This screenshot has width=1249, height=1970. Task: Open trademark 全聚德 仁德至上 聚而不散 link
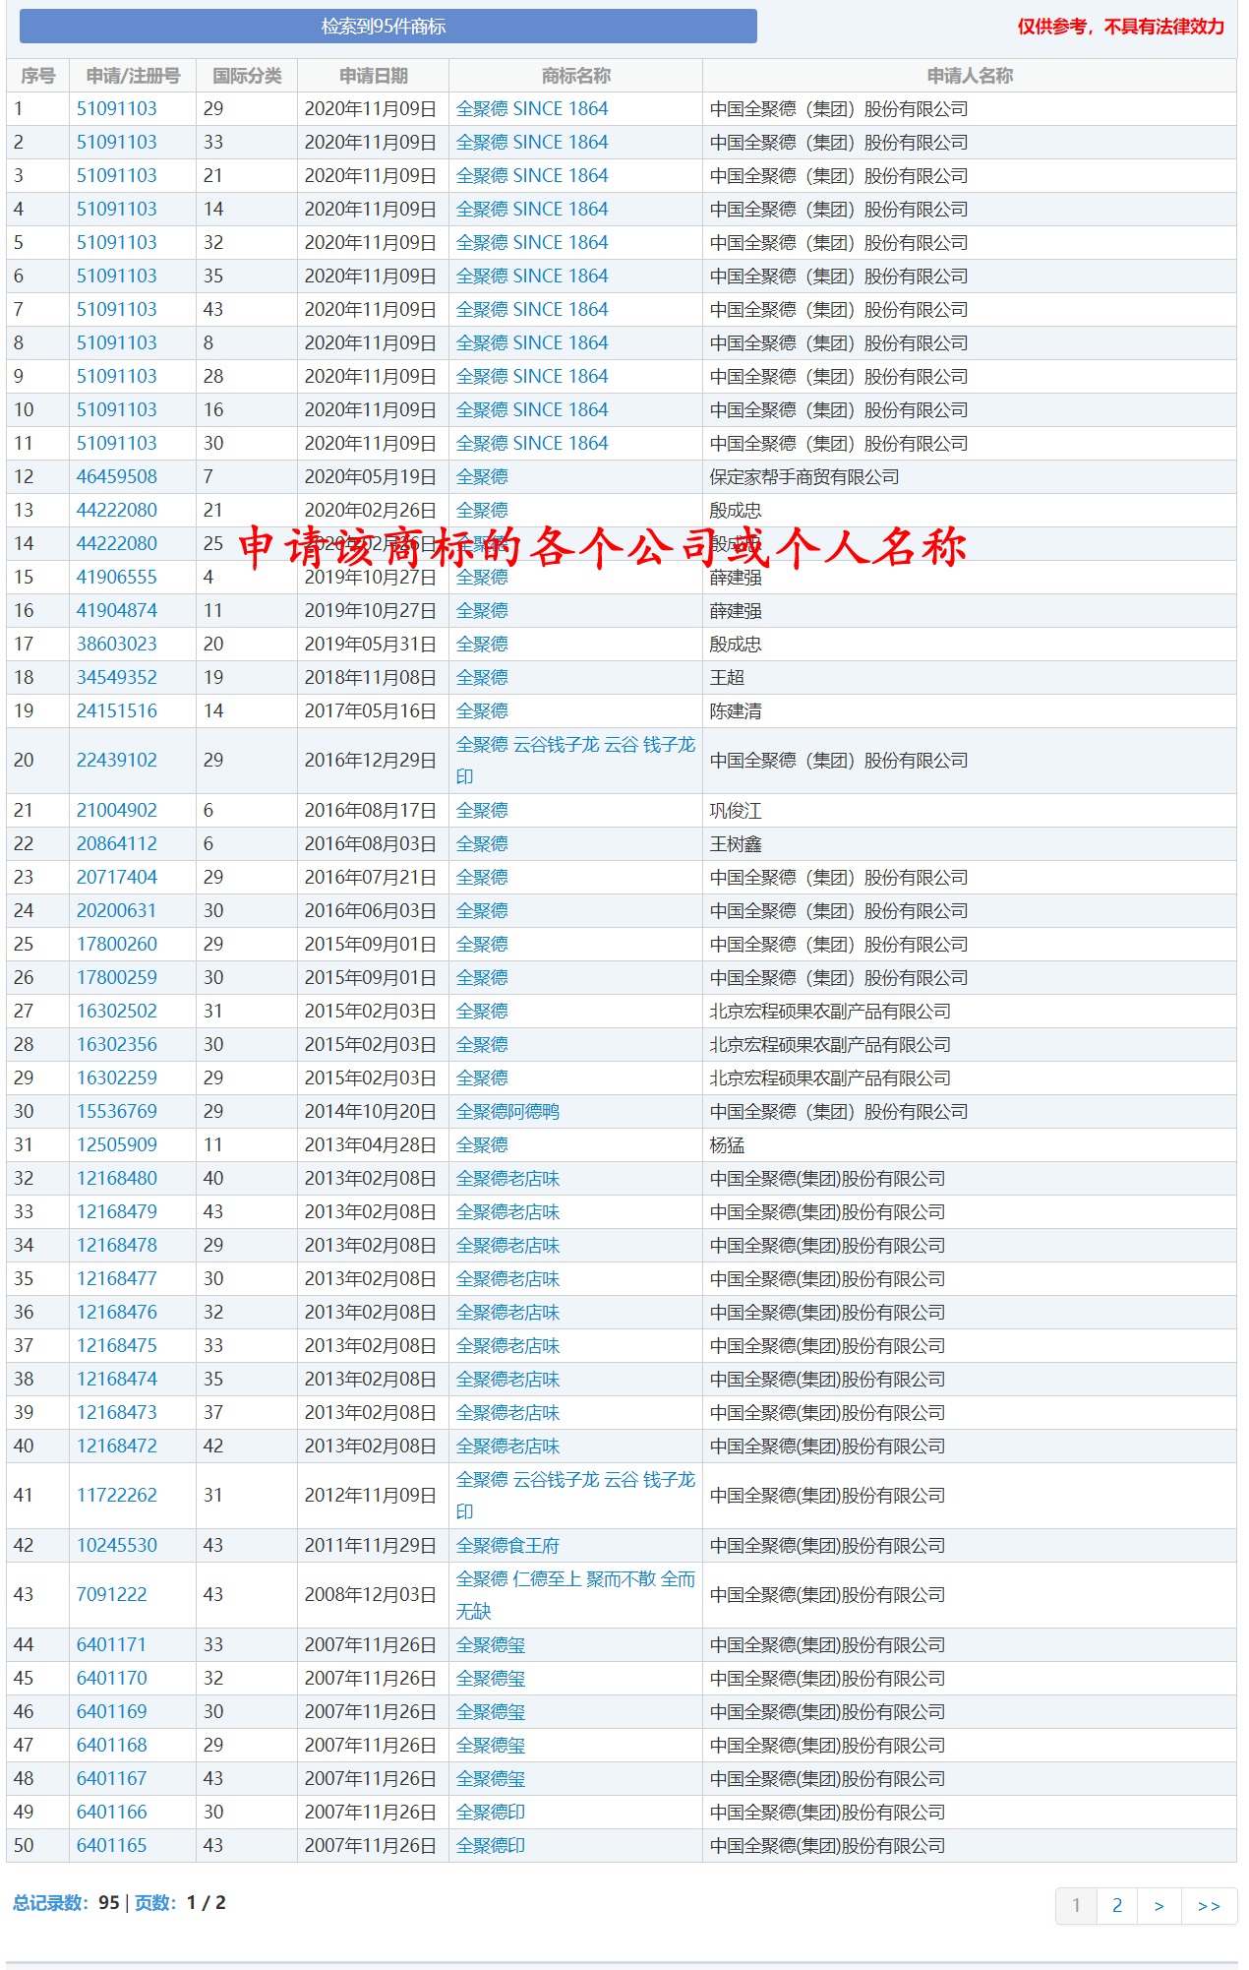point(575,1595)
